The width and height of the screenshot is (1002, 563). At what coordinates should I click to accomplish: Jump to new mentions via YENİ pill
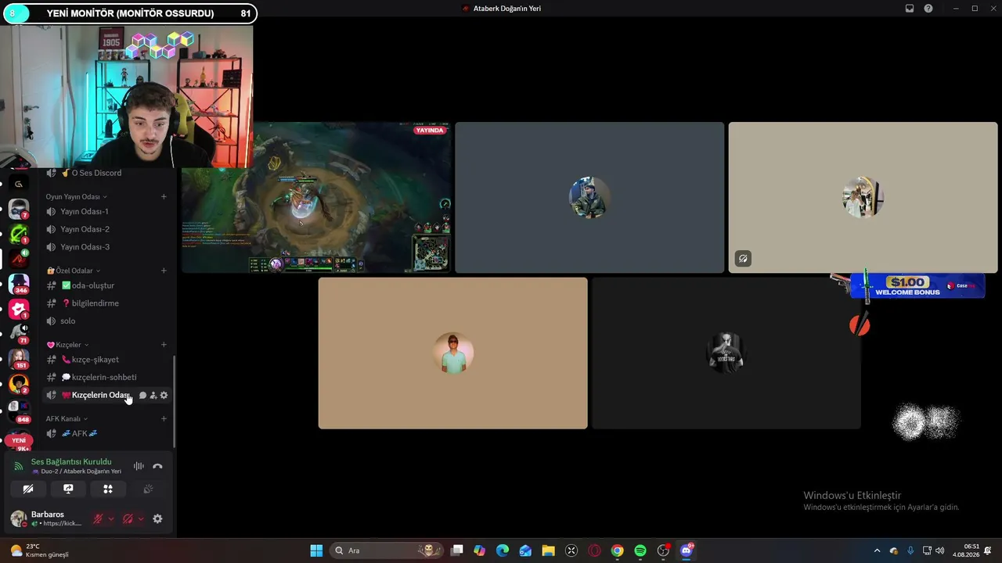click(x=19, y=440)
